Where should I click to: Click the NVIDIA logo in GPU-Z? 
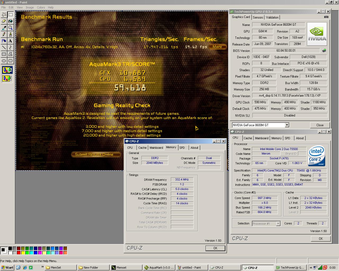pyautogui.click(x=317, y=34)
